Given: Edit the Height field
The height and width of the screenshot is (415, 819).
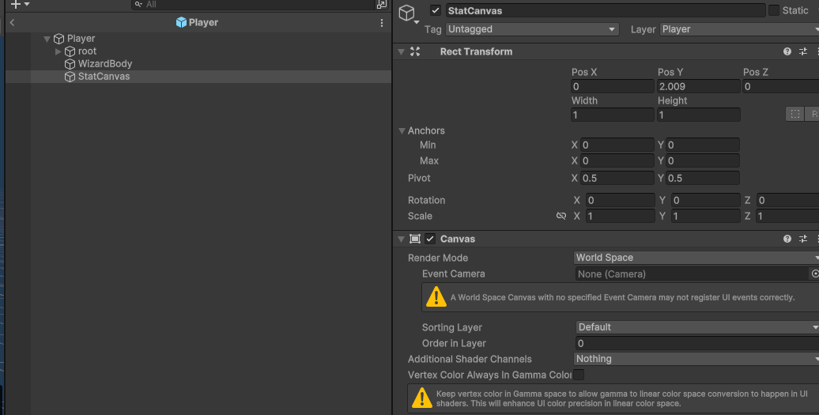Looking at the screenshot, I should click(698, 115).
